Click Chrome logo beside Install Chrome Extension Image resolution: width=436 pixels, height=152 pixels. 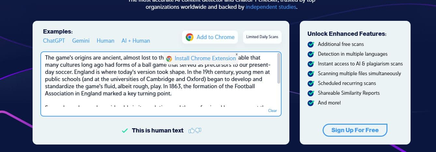tap(169, 59)
